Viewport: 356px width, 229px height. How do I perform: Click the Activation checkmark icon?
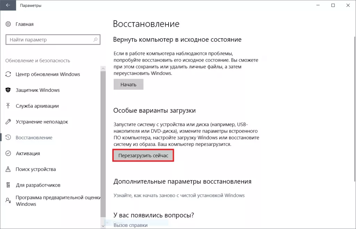pyautogui.click(x=8, y=153)
